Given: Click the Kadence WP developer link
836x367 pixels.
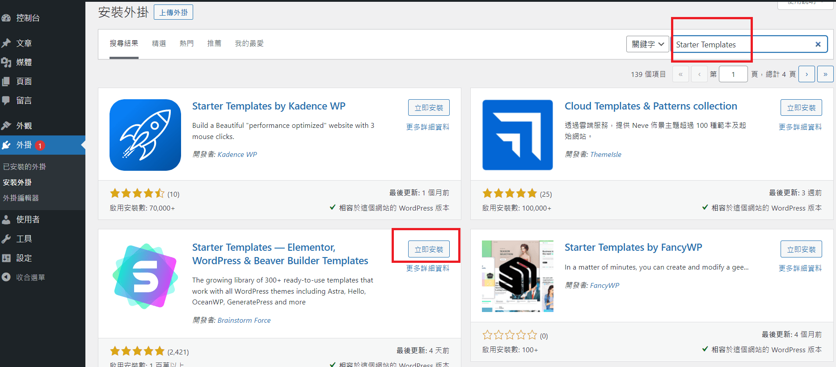Looking at the screenshot, I should click(237, 155).
